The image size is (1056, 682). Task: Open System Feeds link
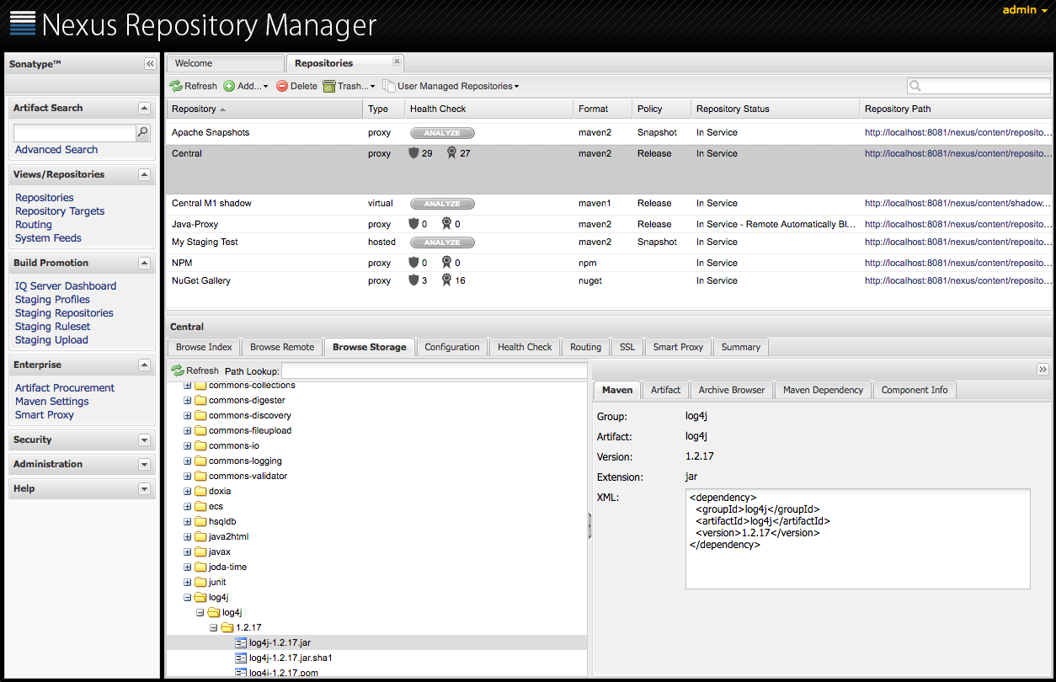coord(48,238)
